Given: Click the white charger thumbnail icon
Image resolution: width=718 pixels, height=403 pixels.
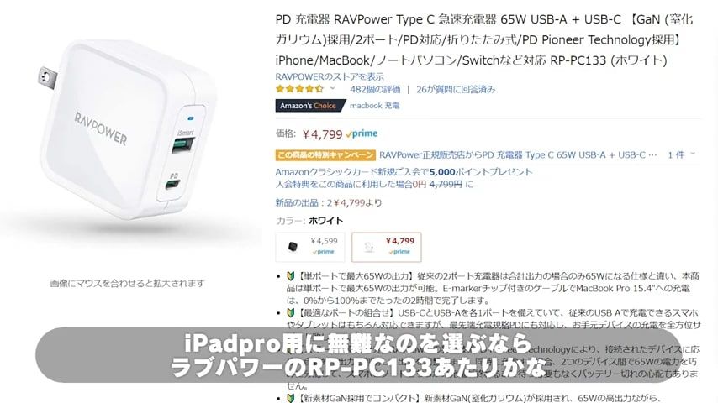Looking at the screenshot, I should coord(369,248).
